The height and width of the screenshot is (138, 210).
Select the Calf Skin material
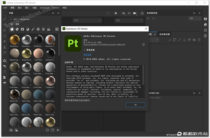point(38,55)
